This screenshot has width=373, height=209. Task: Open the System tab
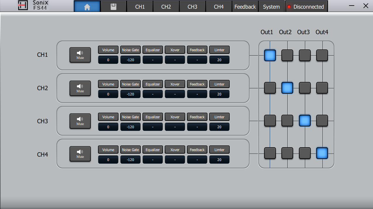[271, 7]
